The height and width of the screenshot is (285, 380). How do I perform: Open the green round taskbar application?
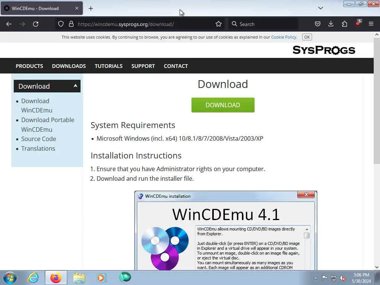(125, 277)
